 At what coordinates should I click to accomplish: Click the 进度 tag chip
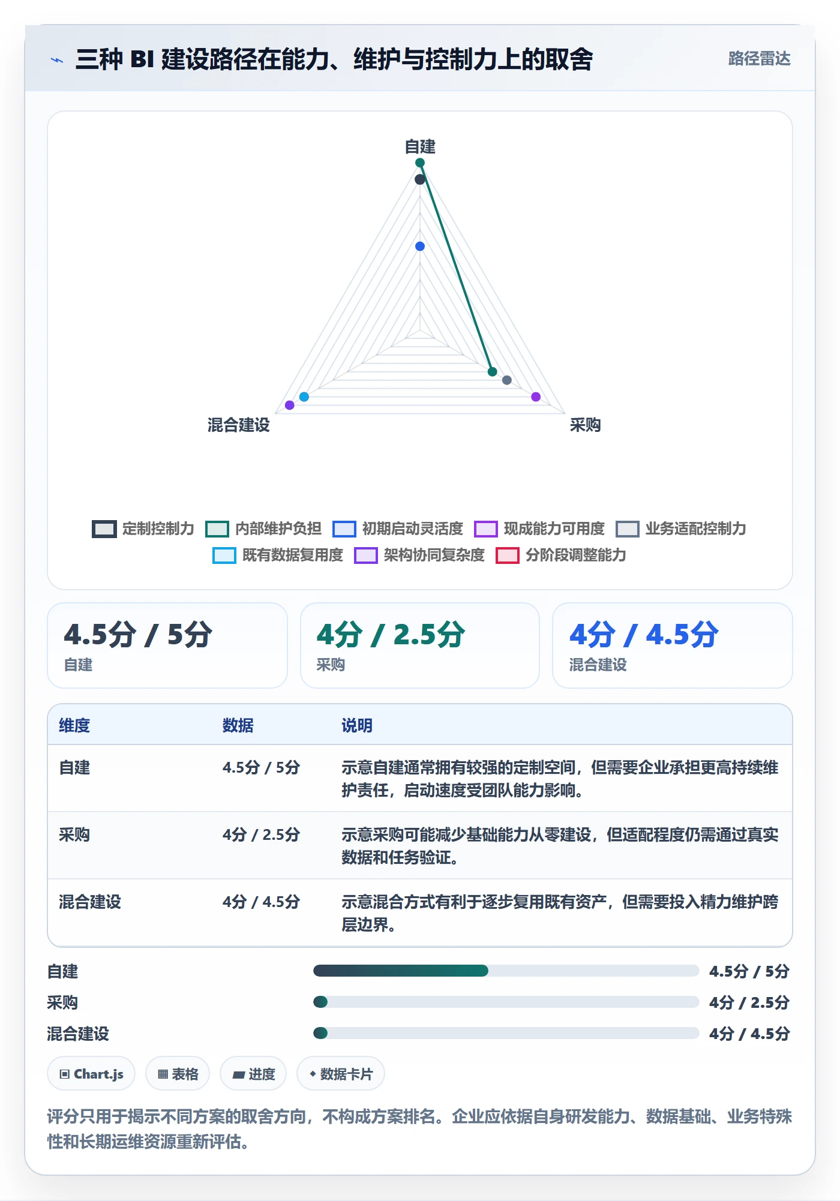[x=253, y=1074]
